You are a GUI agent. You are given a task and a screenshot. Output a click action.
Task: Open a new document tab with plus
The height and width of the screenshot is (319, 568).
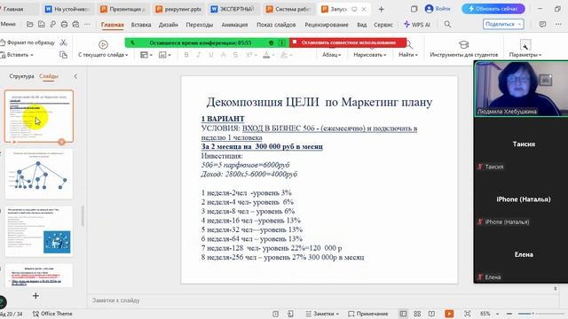click(381, 9)
